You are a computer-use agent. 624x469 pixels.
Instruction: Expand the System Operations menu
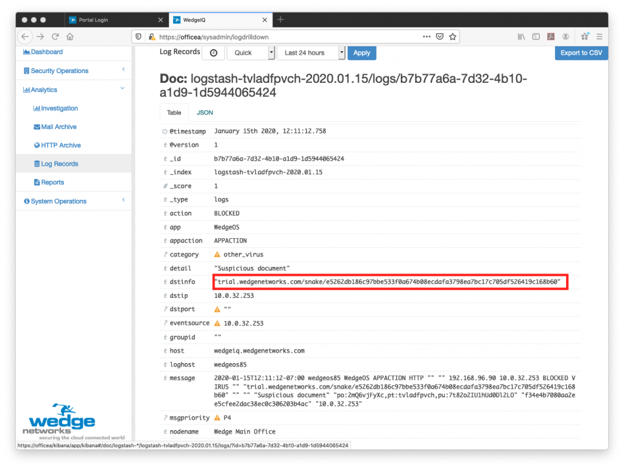click(74, 201)
